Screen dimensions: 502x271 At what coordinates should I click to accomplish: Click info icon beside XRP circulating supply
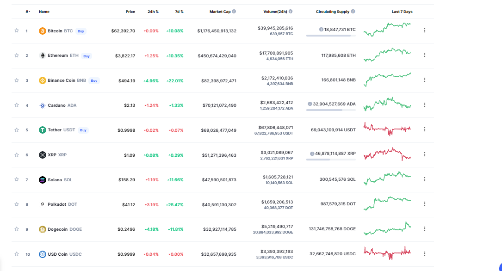point(312,154)
